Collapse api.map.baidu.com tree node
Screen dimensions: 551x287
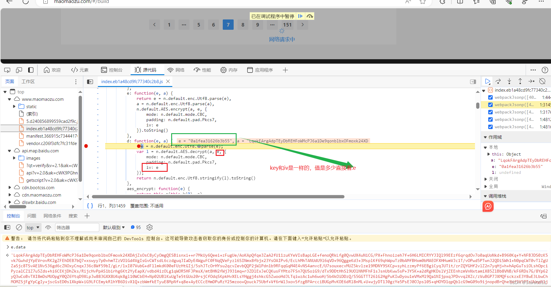point(9,151)
